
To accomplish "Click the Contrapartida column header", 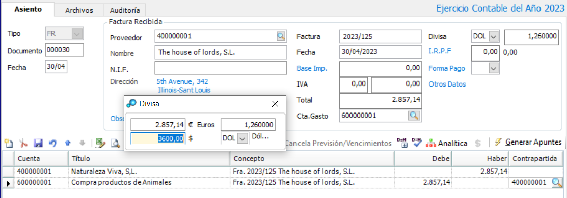I will (536, 159).
